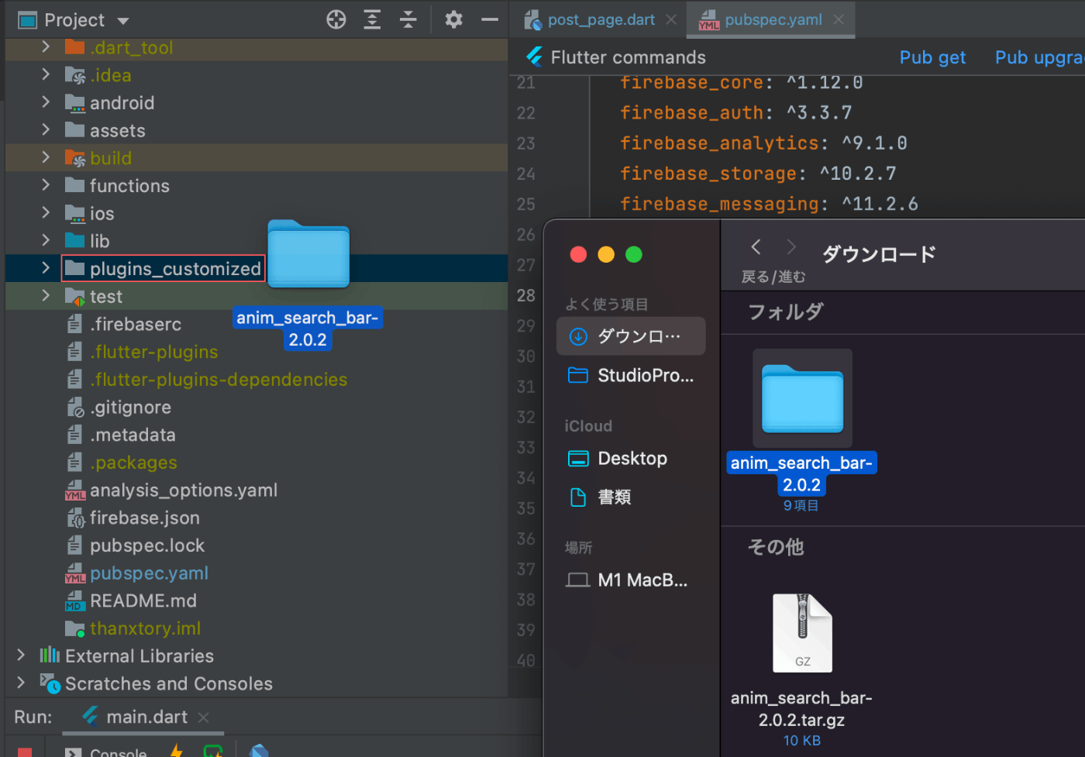
Task: Click the Collapse All toolbar icon
Action: pyautogui.click(x=408, y=19)
